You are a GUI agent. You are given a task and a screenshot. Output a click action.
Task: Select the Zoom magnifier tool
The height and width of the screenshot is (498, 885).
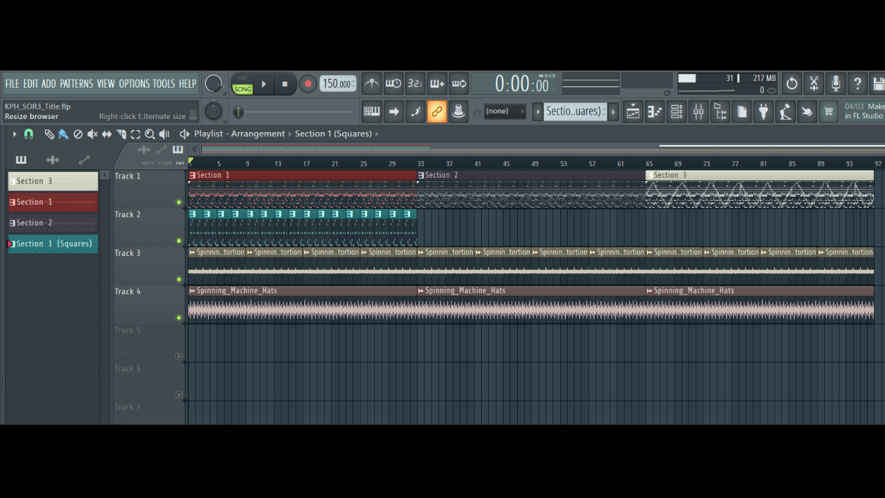[x=150, y=134]
